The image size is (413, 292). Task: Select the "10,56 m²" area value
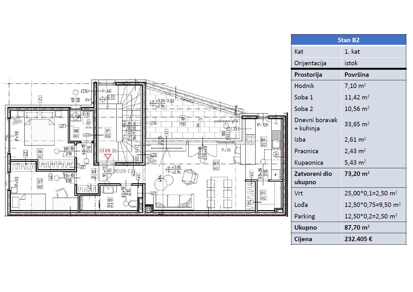[x=357, y=109]
